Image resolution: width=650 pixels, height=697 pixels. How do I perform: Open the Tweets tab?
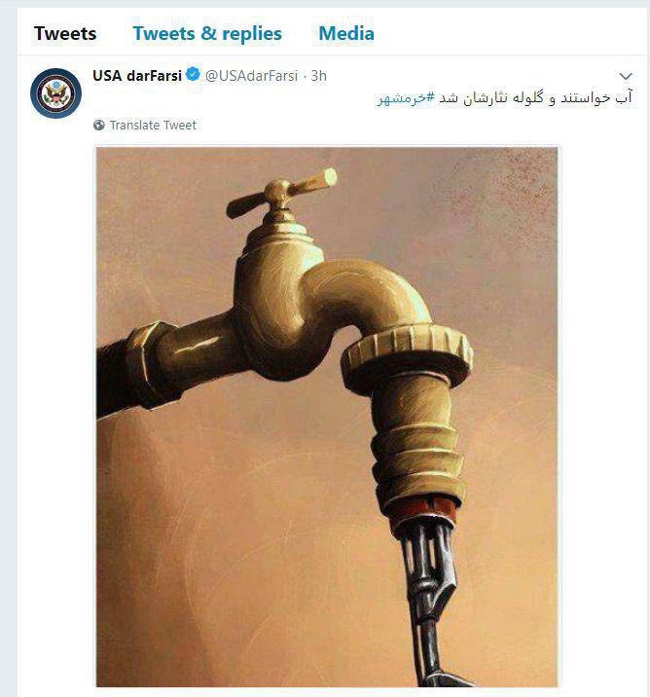point(65,34)
